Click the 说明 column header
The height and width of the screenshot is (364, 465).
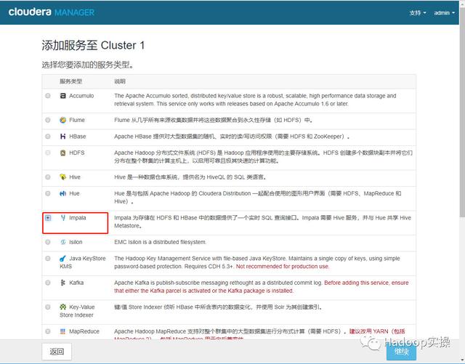(x=120, y=81)
